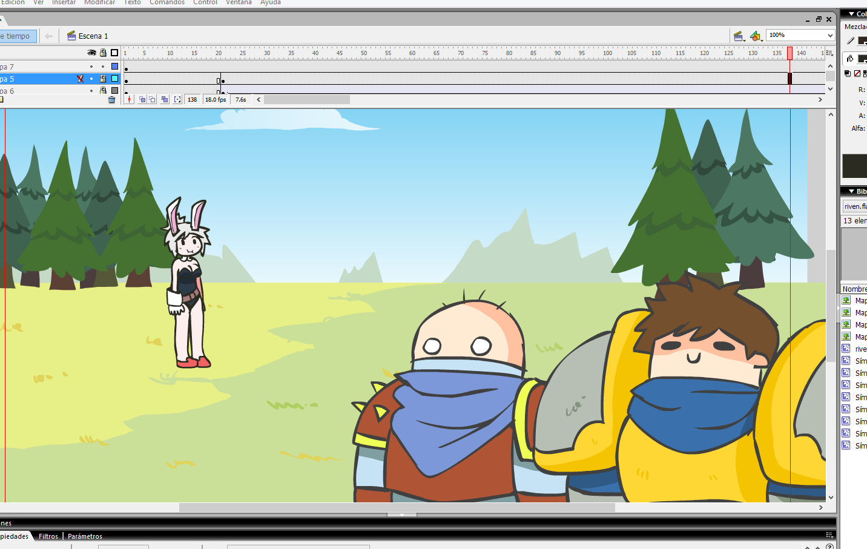Open the timeline panel options menu
Viewport: 867px width, 549px height.
(x=829, y=53)
